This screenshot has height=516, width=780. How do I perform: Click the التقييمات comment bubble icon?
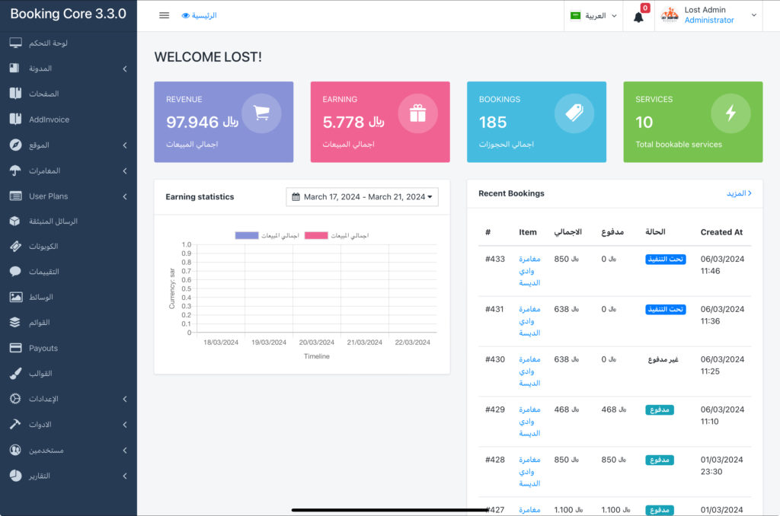pyautogui.click(x=15, y=272)
